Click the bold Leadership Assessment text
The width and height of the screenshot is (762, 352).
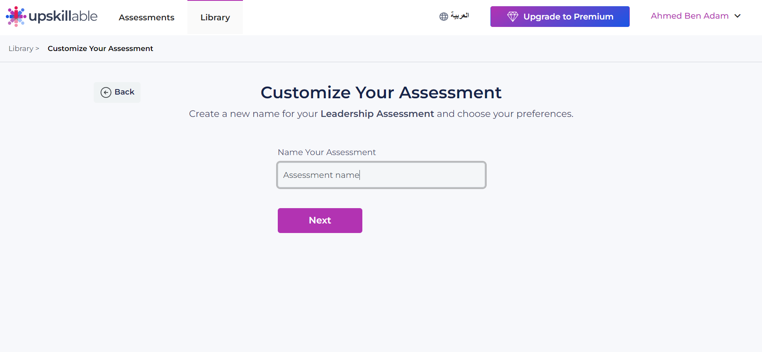[x=377, y=114]
